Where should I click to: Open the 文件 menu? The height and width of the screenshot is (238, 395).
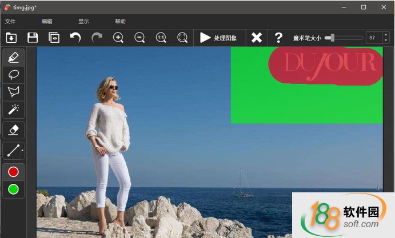pos(10,21)
